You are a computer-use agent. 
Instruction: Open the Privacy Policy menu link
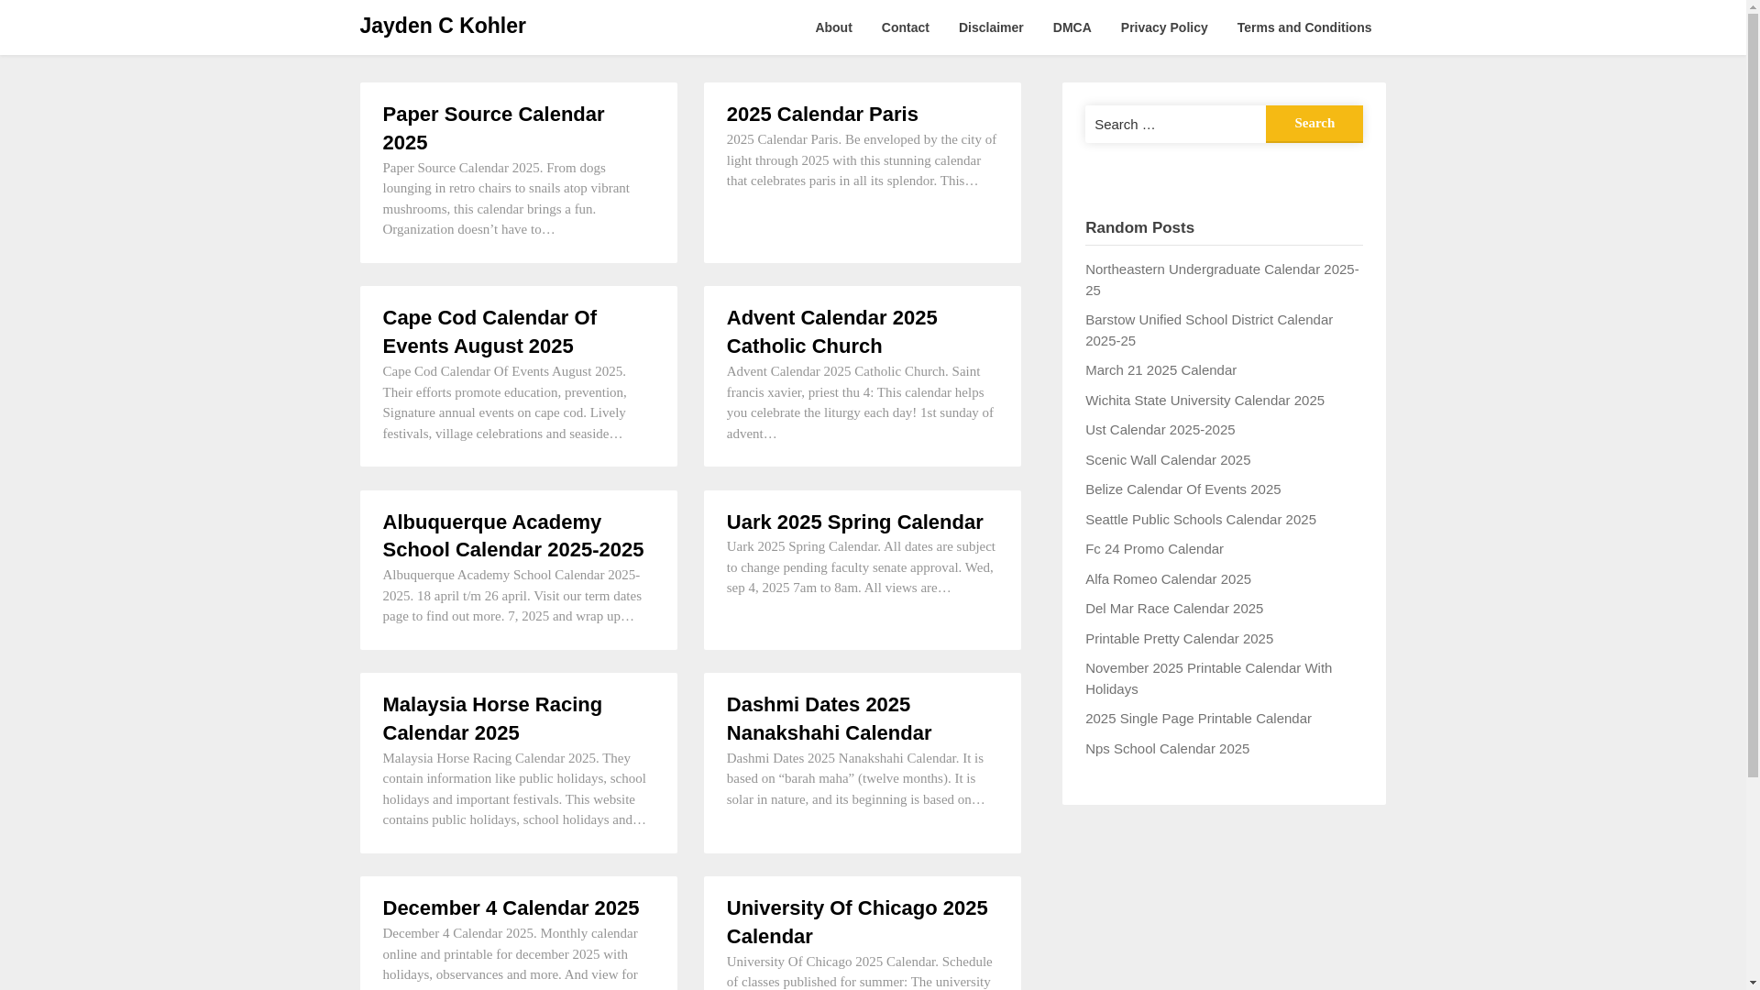tap(1163, 27)
